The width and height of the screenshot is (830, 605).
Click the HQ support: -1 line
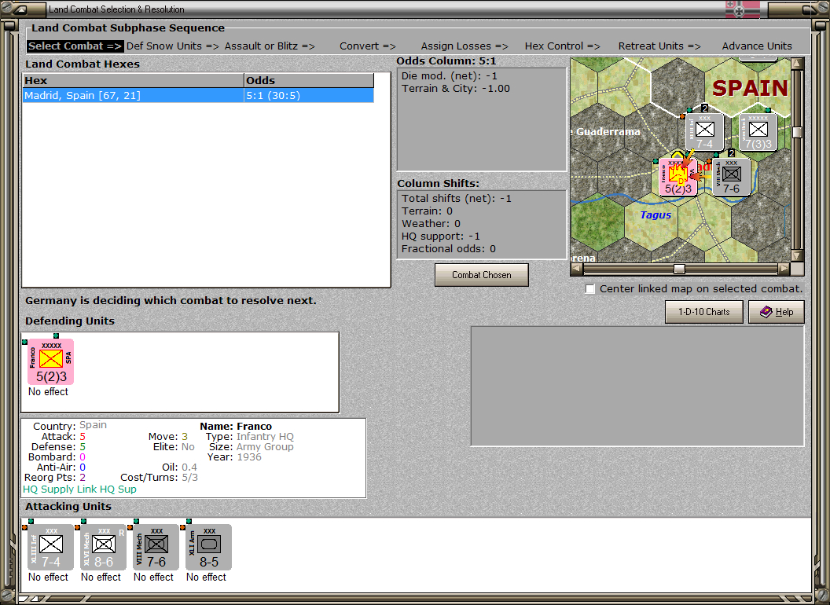440,236
